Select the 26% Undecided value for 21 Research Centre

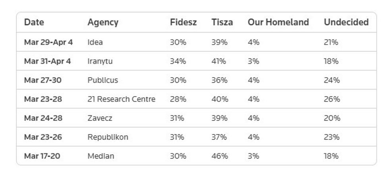[332, 99]
